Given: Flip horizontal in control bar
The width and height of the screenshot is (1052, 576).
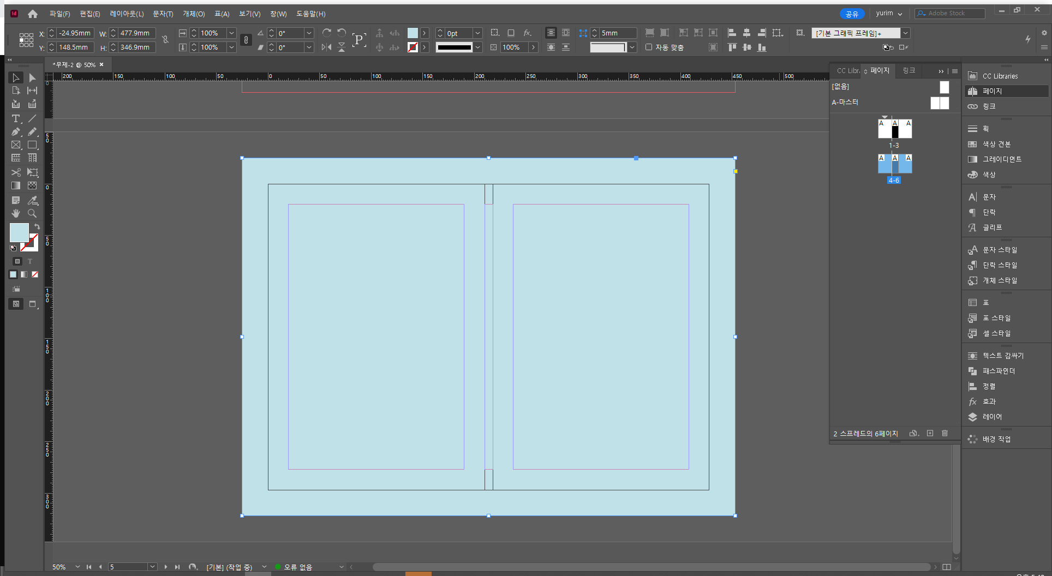Looking at the screenshot, I should pyautogui.click(x=326, y=47).
